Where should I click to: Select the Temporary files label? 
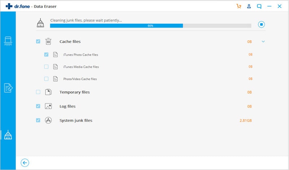pyautogui.click(x=75, y=92)
